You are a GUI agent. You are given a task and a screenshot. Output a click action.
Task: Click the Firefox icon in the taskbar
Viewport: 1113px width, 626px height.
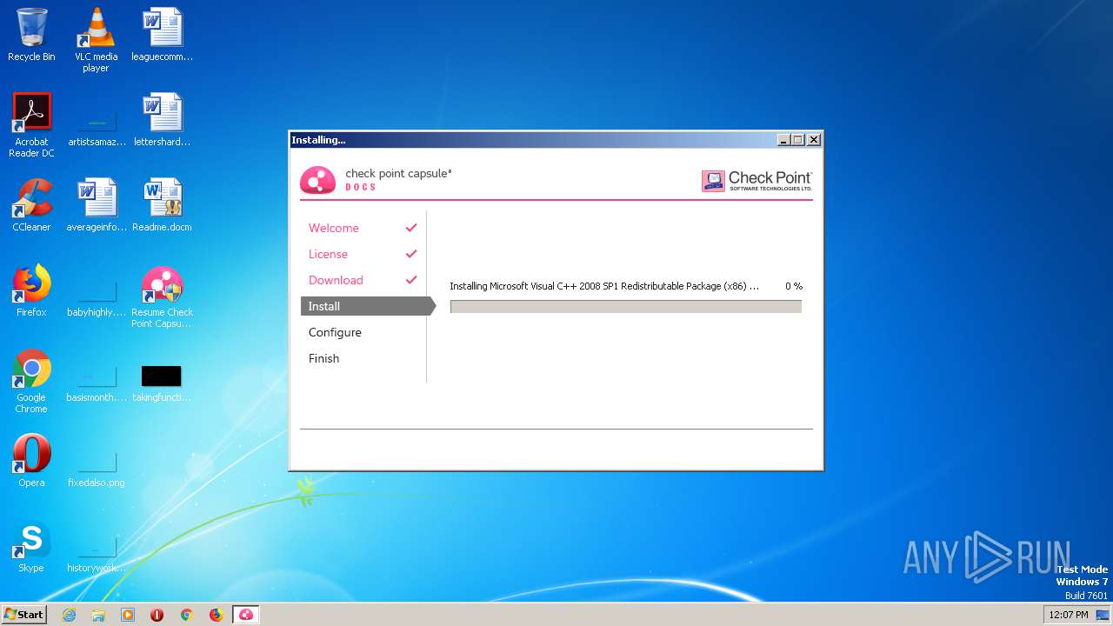tap(216, 615)
